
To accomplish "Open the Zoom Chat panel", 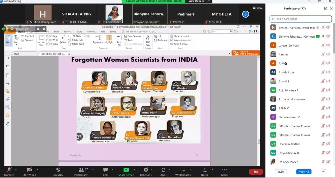I will click(105, 172).
